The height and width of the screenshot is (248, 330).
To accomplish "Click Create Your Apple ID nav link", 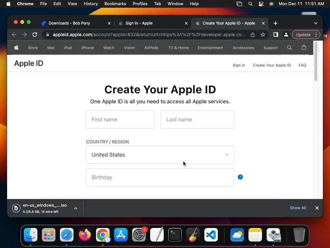I will [272, 65].
